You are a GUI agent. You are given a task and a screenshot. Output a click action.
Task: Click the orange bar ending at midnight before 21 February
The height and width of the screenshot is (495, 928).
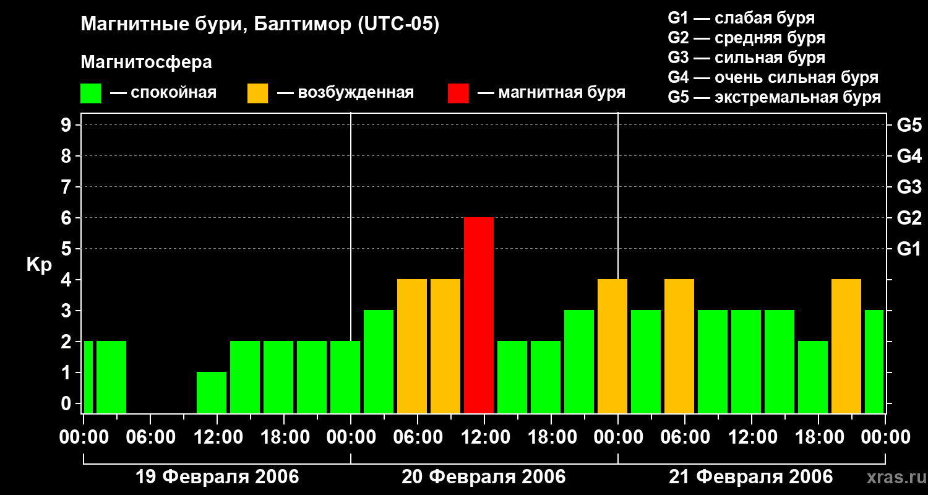pyautogui.click(x=612, y=346)
